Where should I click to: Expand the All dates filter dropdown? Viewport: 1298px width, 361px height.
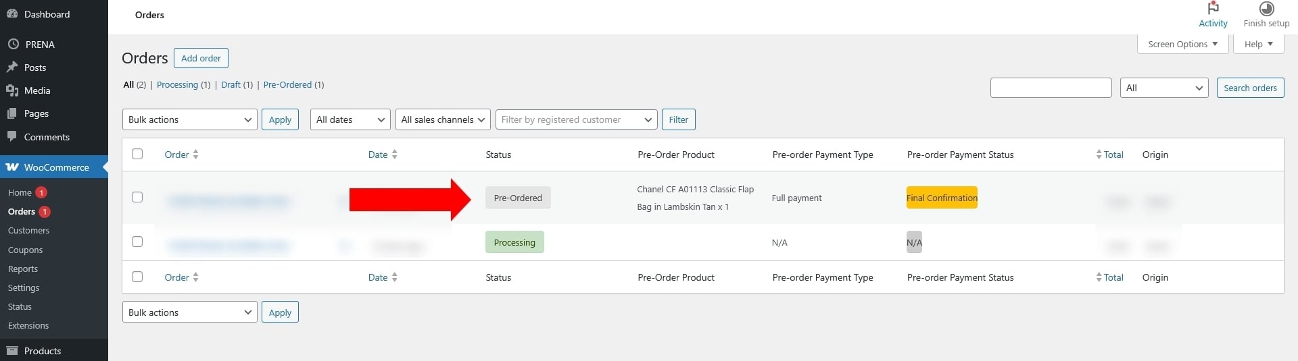click(x=350, y=119)
